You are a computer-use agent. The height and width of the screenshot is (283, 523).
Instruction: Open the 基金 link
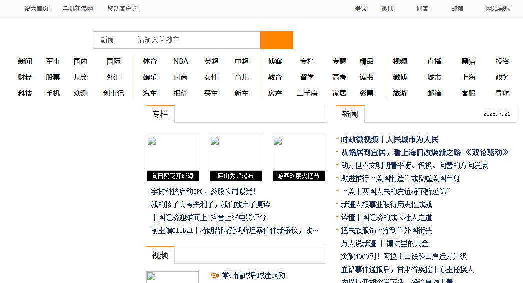[80, 77]
